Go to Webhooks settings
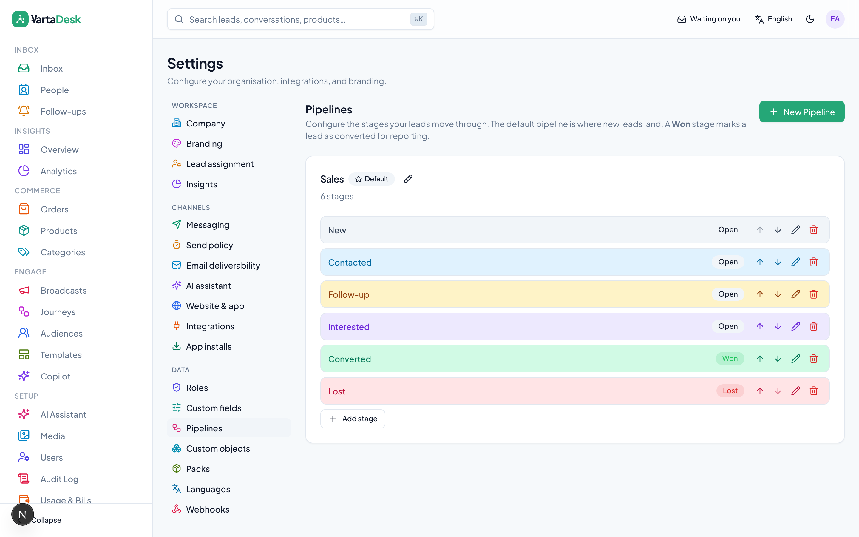The width and height of the screenshot is (859, 537). 229,509
